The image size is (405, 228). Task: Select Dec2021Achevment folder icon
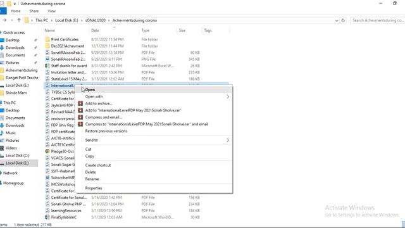tap(47, 46)
